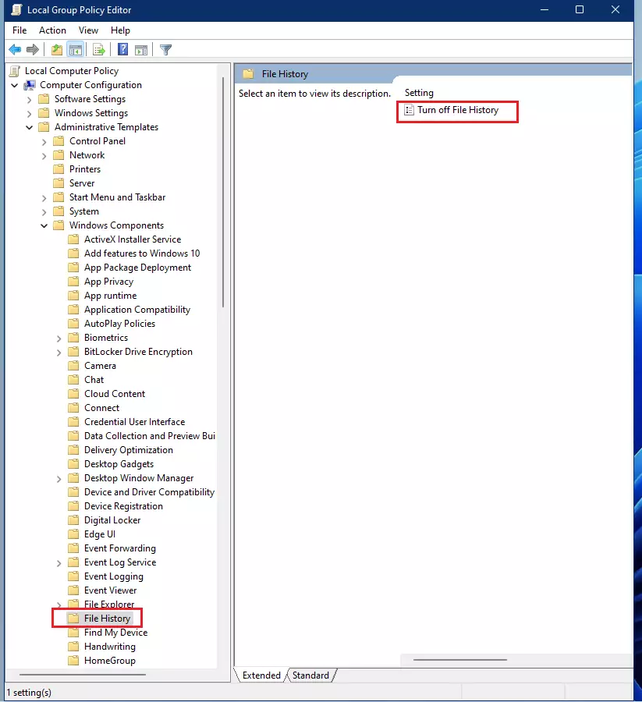Collapse the Windows Components node
Viewport: 642px width, 702px height.
pyautogui.click(x=43, y=225)
